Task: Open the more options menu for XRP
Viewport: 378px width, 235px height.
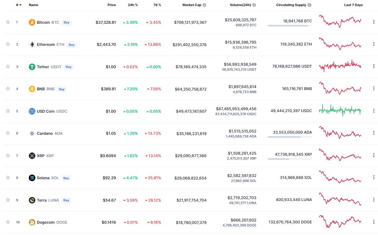Action: [374, 155]
